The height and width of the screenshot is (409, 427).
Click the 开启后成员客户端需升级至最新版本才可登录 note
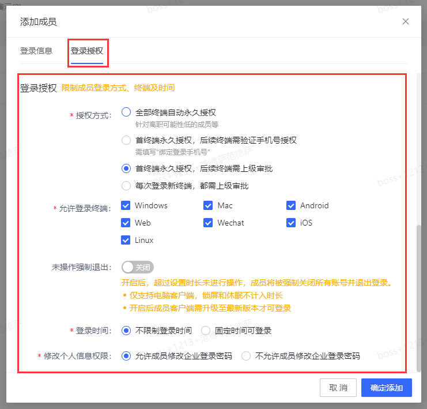point(210,309)
